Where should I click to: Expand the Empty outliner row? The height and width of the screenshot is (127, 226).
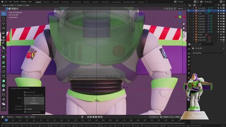click(x=194, y=35)
